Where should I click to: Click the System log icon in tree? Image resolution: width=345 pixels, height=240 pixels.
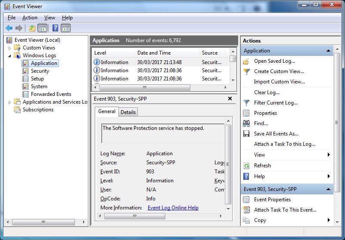pos(25,86)
